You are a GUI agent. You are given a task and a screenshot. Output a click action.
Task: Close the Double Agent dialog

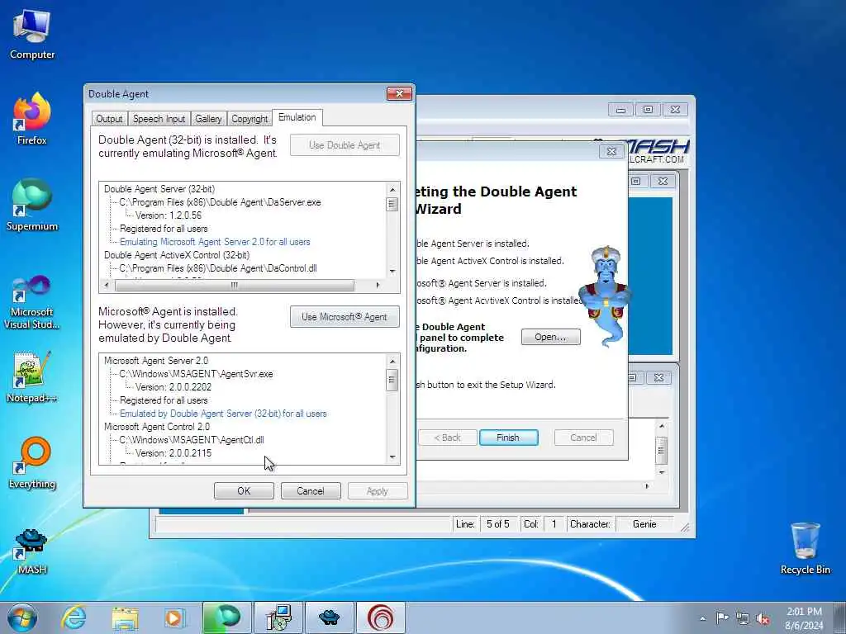click(x=399, y=94)
